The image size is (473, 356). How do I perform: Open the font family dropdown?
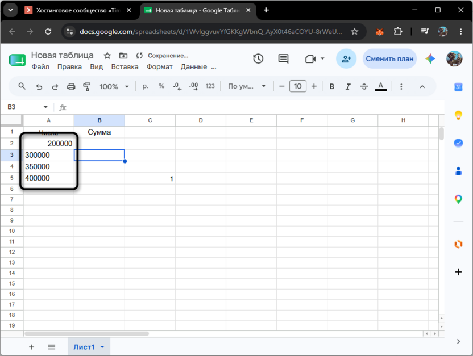(247, 86)
